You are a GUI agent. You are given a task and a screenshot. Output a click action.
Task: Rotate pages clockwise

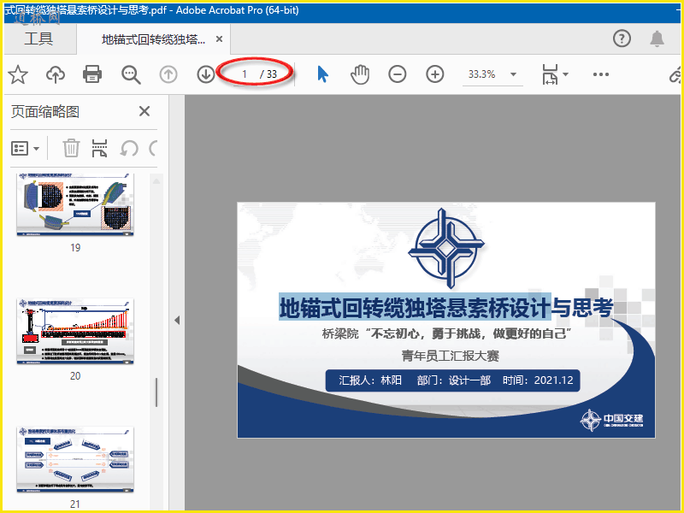pos(153,148)
